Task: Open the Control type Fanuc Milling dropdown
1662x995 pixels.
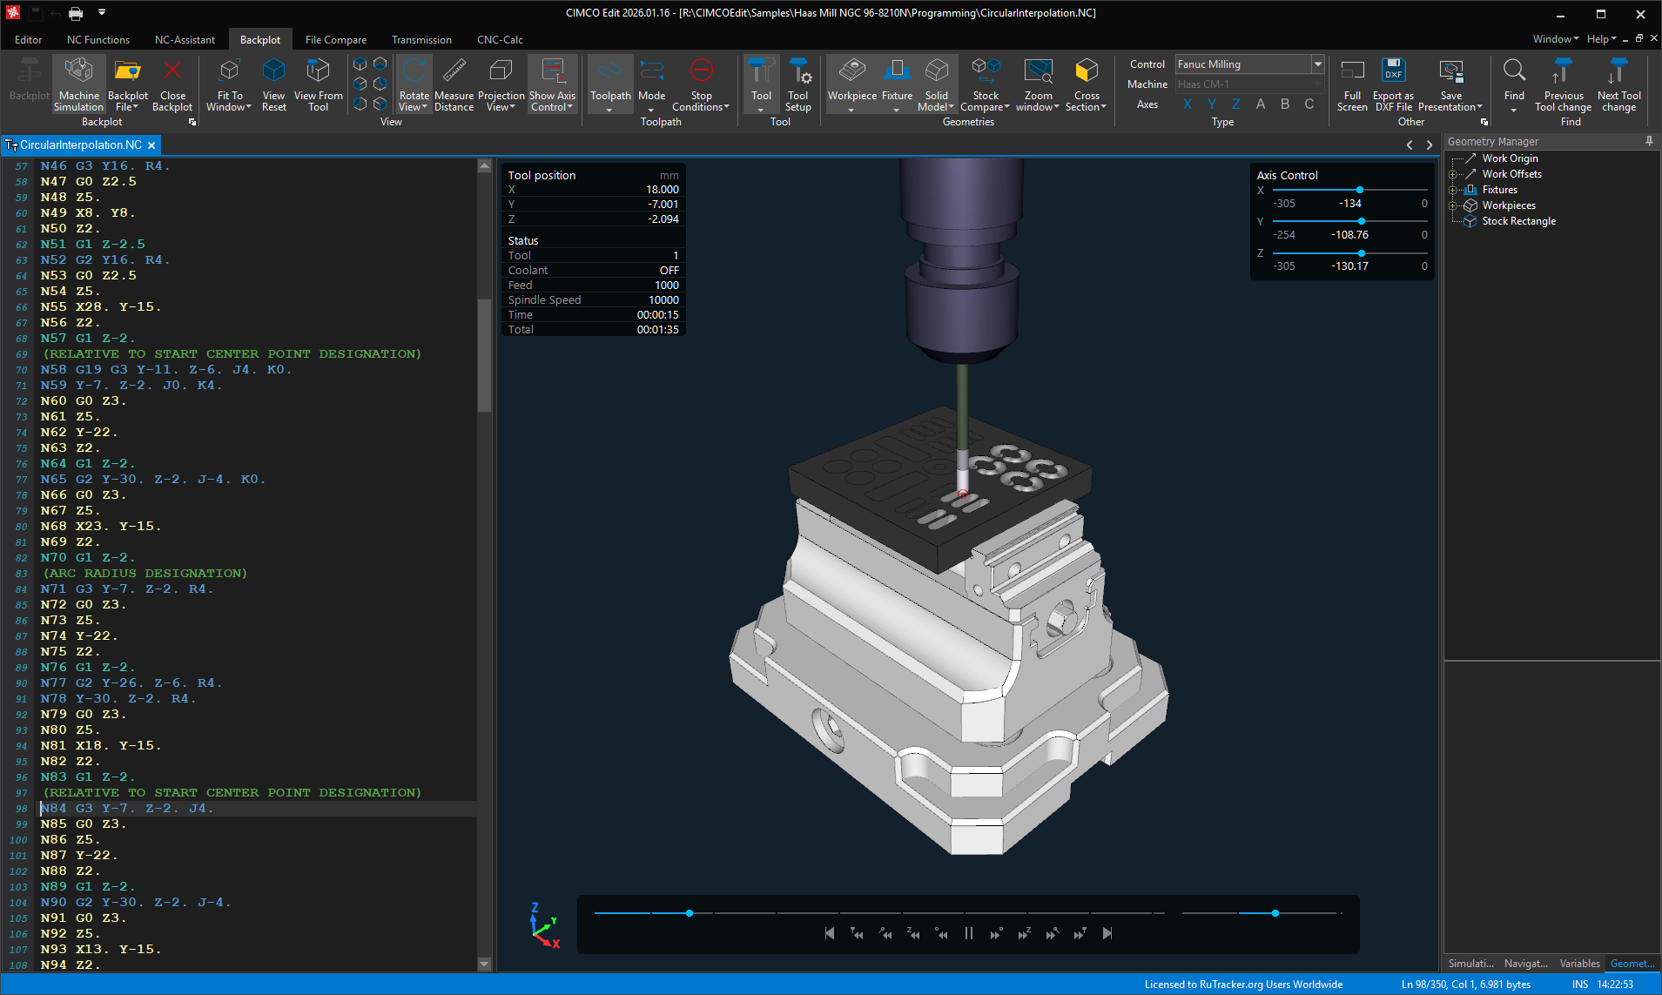Action: point(1318,64)
